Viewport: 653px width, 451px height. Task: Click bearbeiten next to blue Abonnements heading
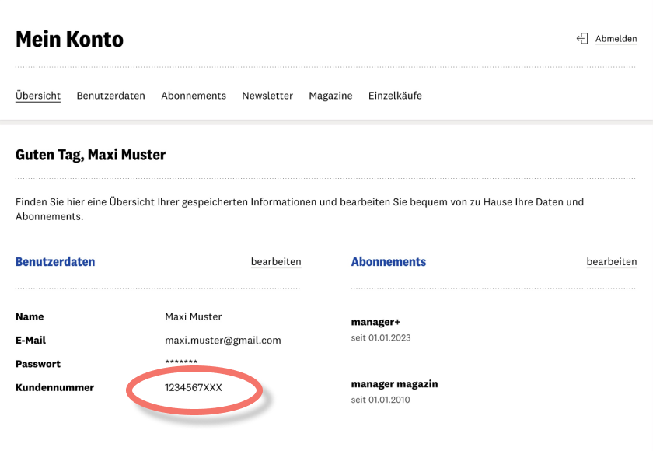pyautogui.click(x=612, y=262)
